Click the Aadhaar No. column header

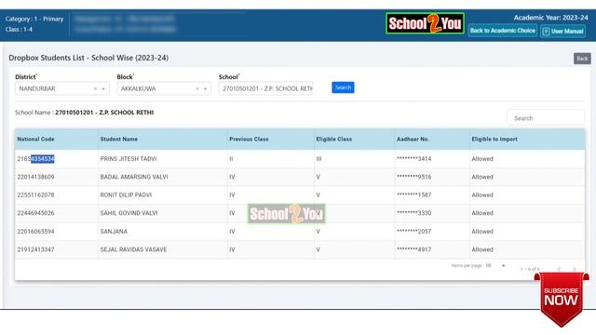[x=413, y=139]
